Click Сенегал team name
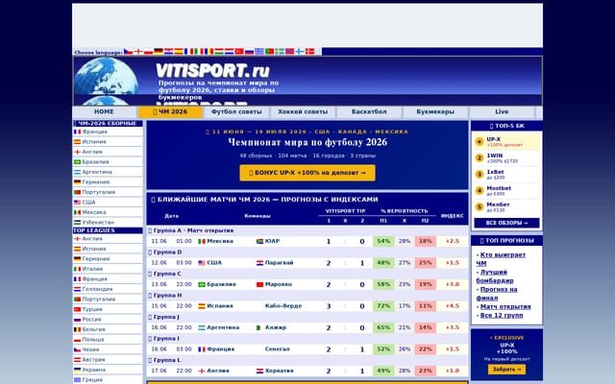The width and height of the screenshot is (615, 384). (x=278, y=349)
